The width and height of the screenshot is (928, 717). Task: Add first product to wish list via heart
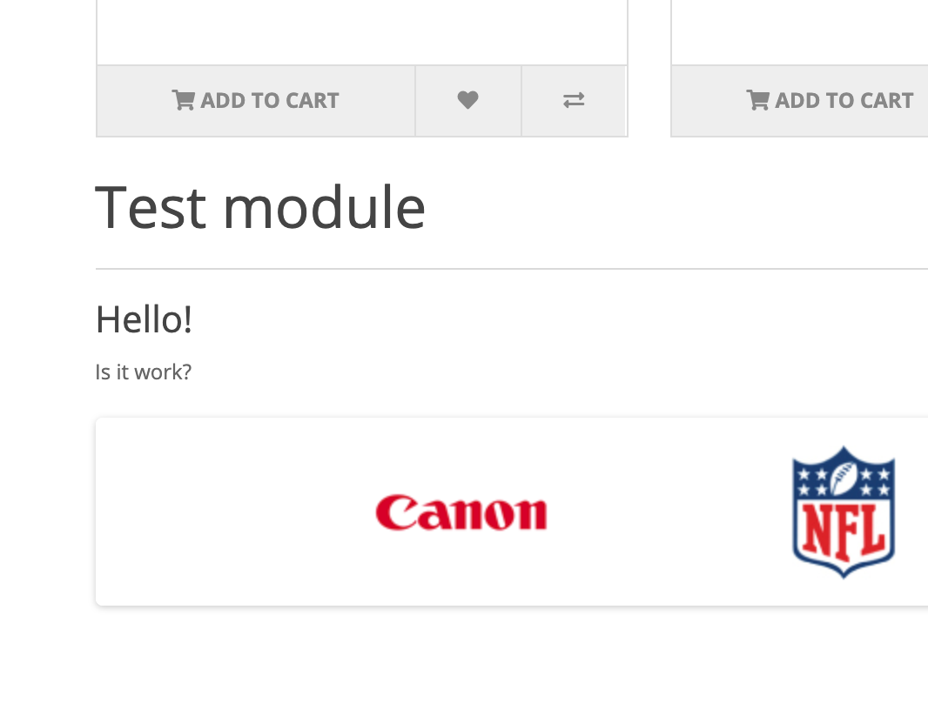coord(467,101)
